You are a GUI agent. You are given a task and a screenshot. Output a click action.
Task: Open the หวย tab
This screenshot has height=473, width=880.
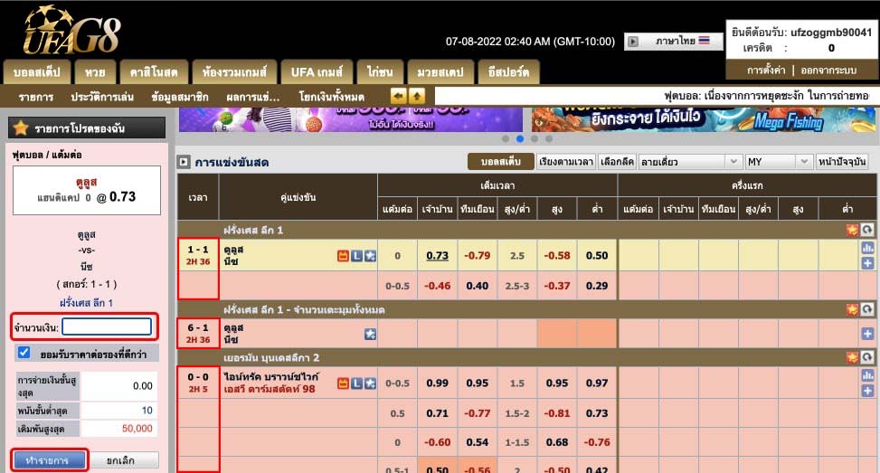click(95, 72)
